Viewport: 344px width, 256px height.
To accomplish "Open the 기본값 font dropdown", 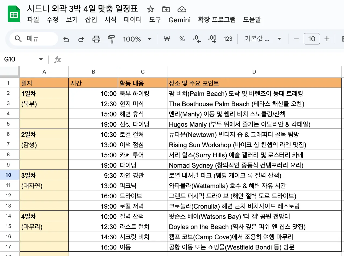I will tap(263, 39).
